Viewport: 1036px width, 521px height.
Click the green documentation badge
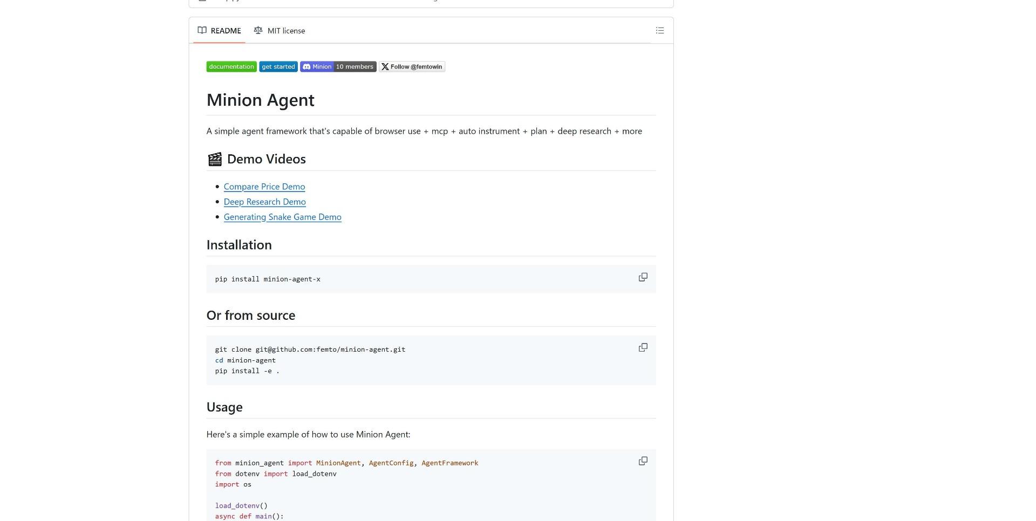(231, 67)
